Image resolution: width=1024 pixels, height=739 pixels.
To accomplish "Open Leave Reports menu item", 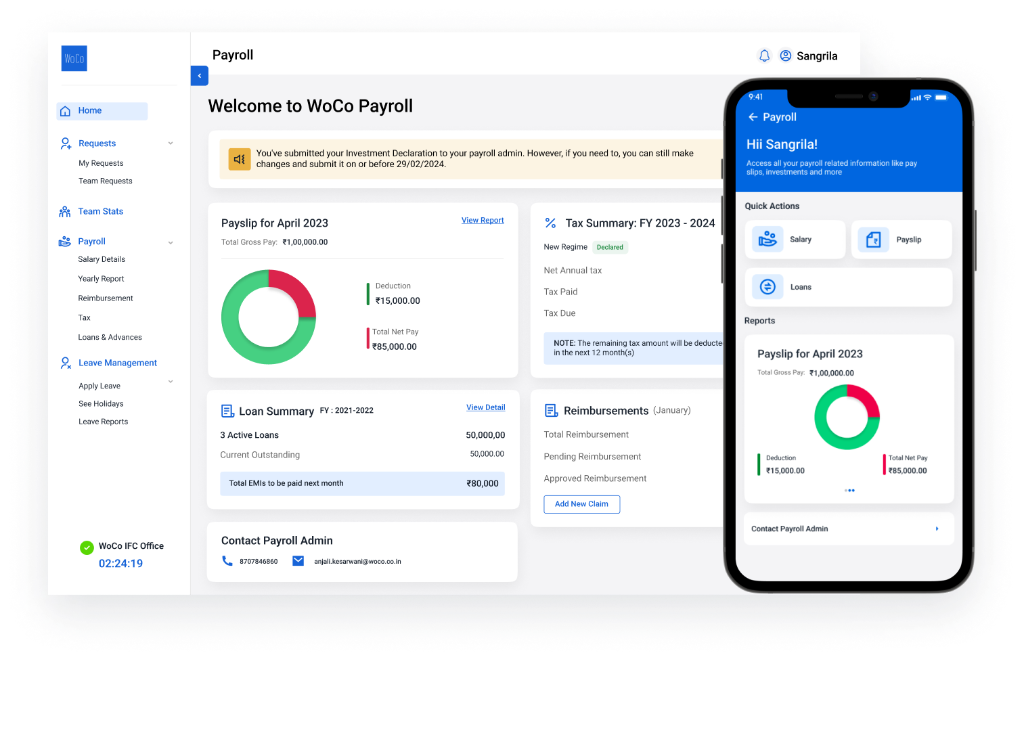I will (x=103, y=422).
